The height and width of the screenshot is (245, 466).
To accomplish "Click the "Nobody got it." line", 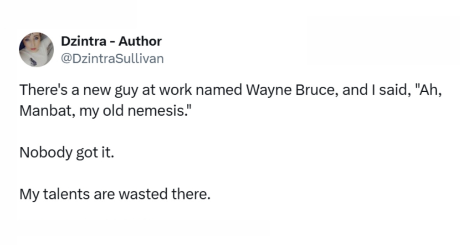I will (x=66, y=154).
